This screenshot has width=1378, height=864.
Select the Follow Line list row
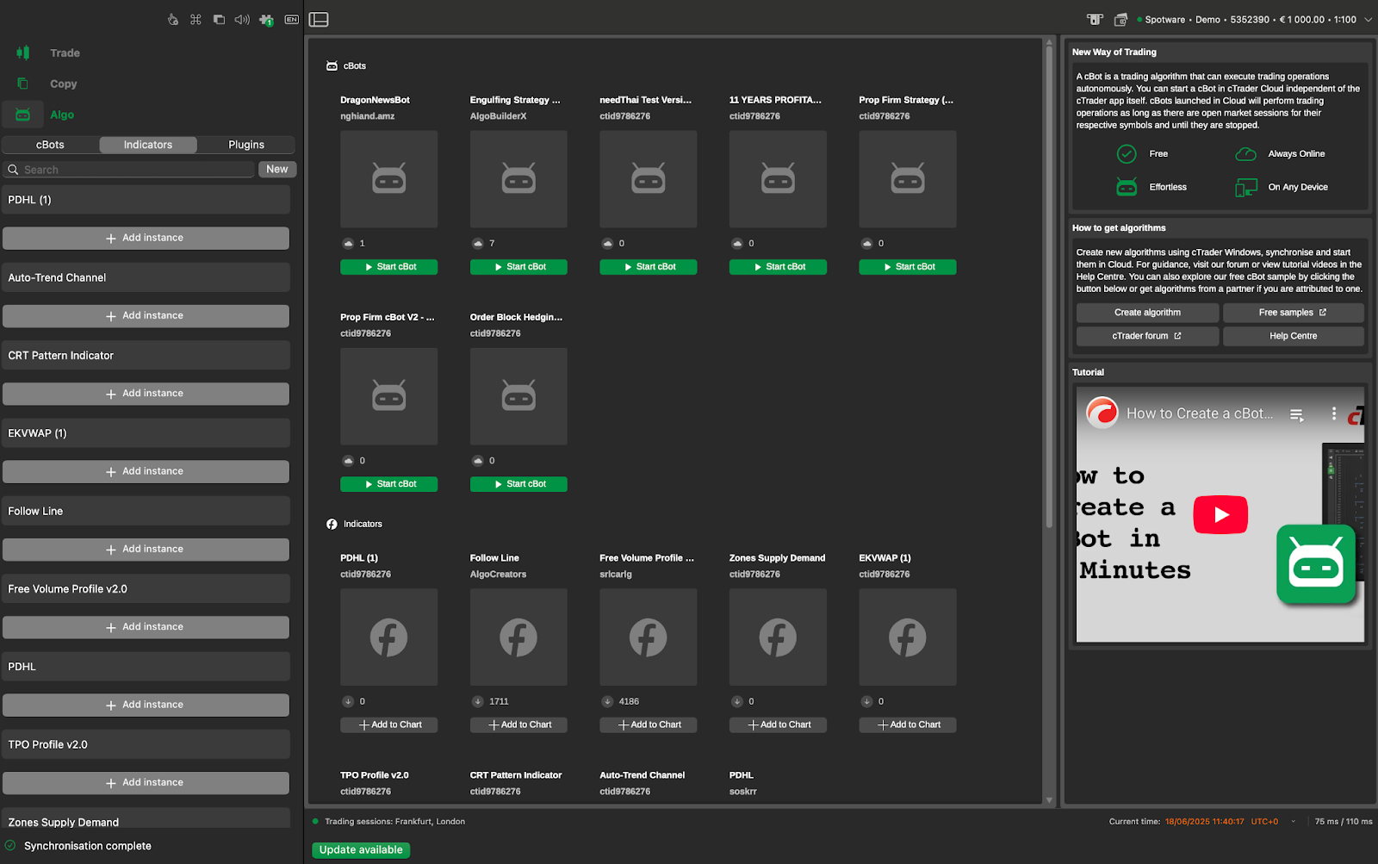click(x=146, y=511)
